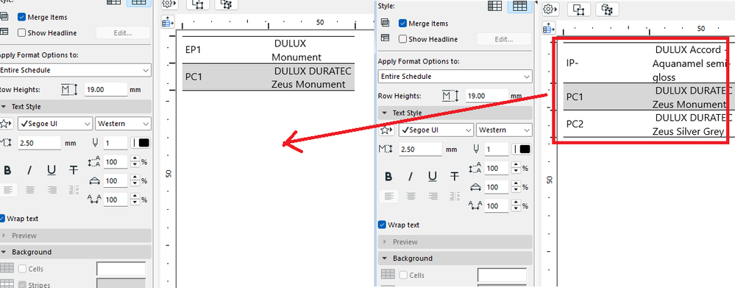Toggle Strikethrough in the right panel text style
The image size is (735, 288).
pos(455,176)
